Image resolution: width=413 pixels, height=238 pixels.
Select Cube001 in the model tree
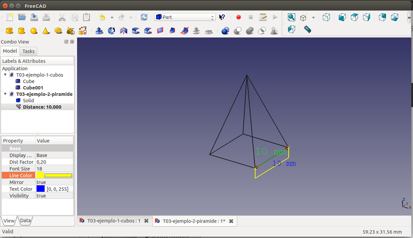click(x=33, y=88)
